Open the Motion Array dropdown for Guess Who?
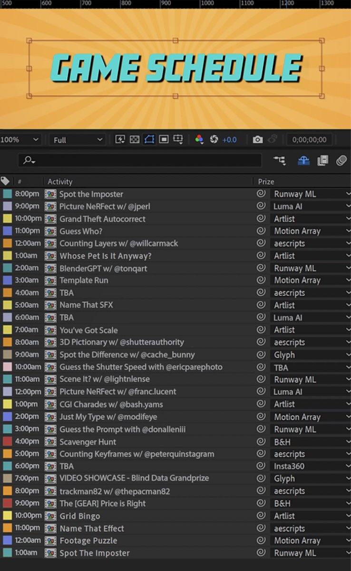Viewport: 351px width, 571px height. (x=311, y=231)
